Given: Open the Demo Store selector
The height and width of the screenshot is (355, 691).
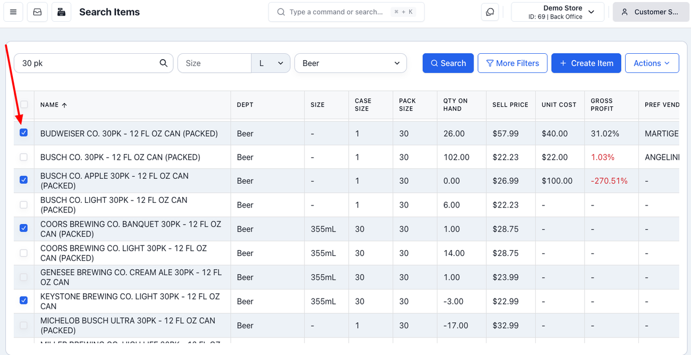Looking at the screenshot, I should point(557,12).
